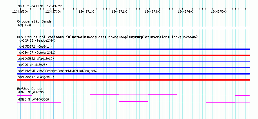Click the thick blue esv3440505 gain bar
The image size is (258, 119).
click(x=134, y=74)
